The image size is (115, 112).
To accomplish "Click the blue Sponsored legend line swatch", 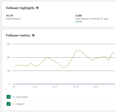I will (x=13, y=97).
